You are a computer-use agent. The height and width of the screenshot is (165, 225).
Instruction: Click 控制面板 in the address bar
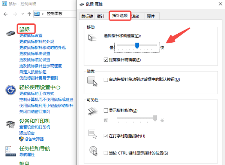54,14
